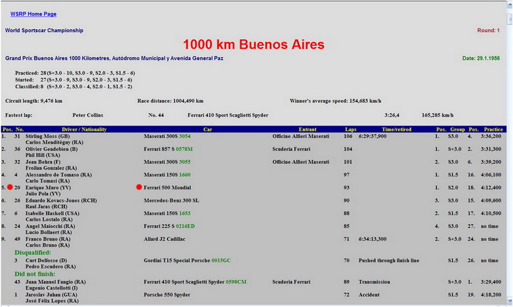Click 'Scuderia Ferrari' entrant in Gendebien row
Image resolution: width=513 pixels, height=307 pixels.
pyautogui.click(x=291, y=149)
